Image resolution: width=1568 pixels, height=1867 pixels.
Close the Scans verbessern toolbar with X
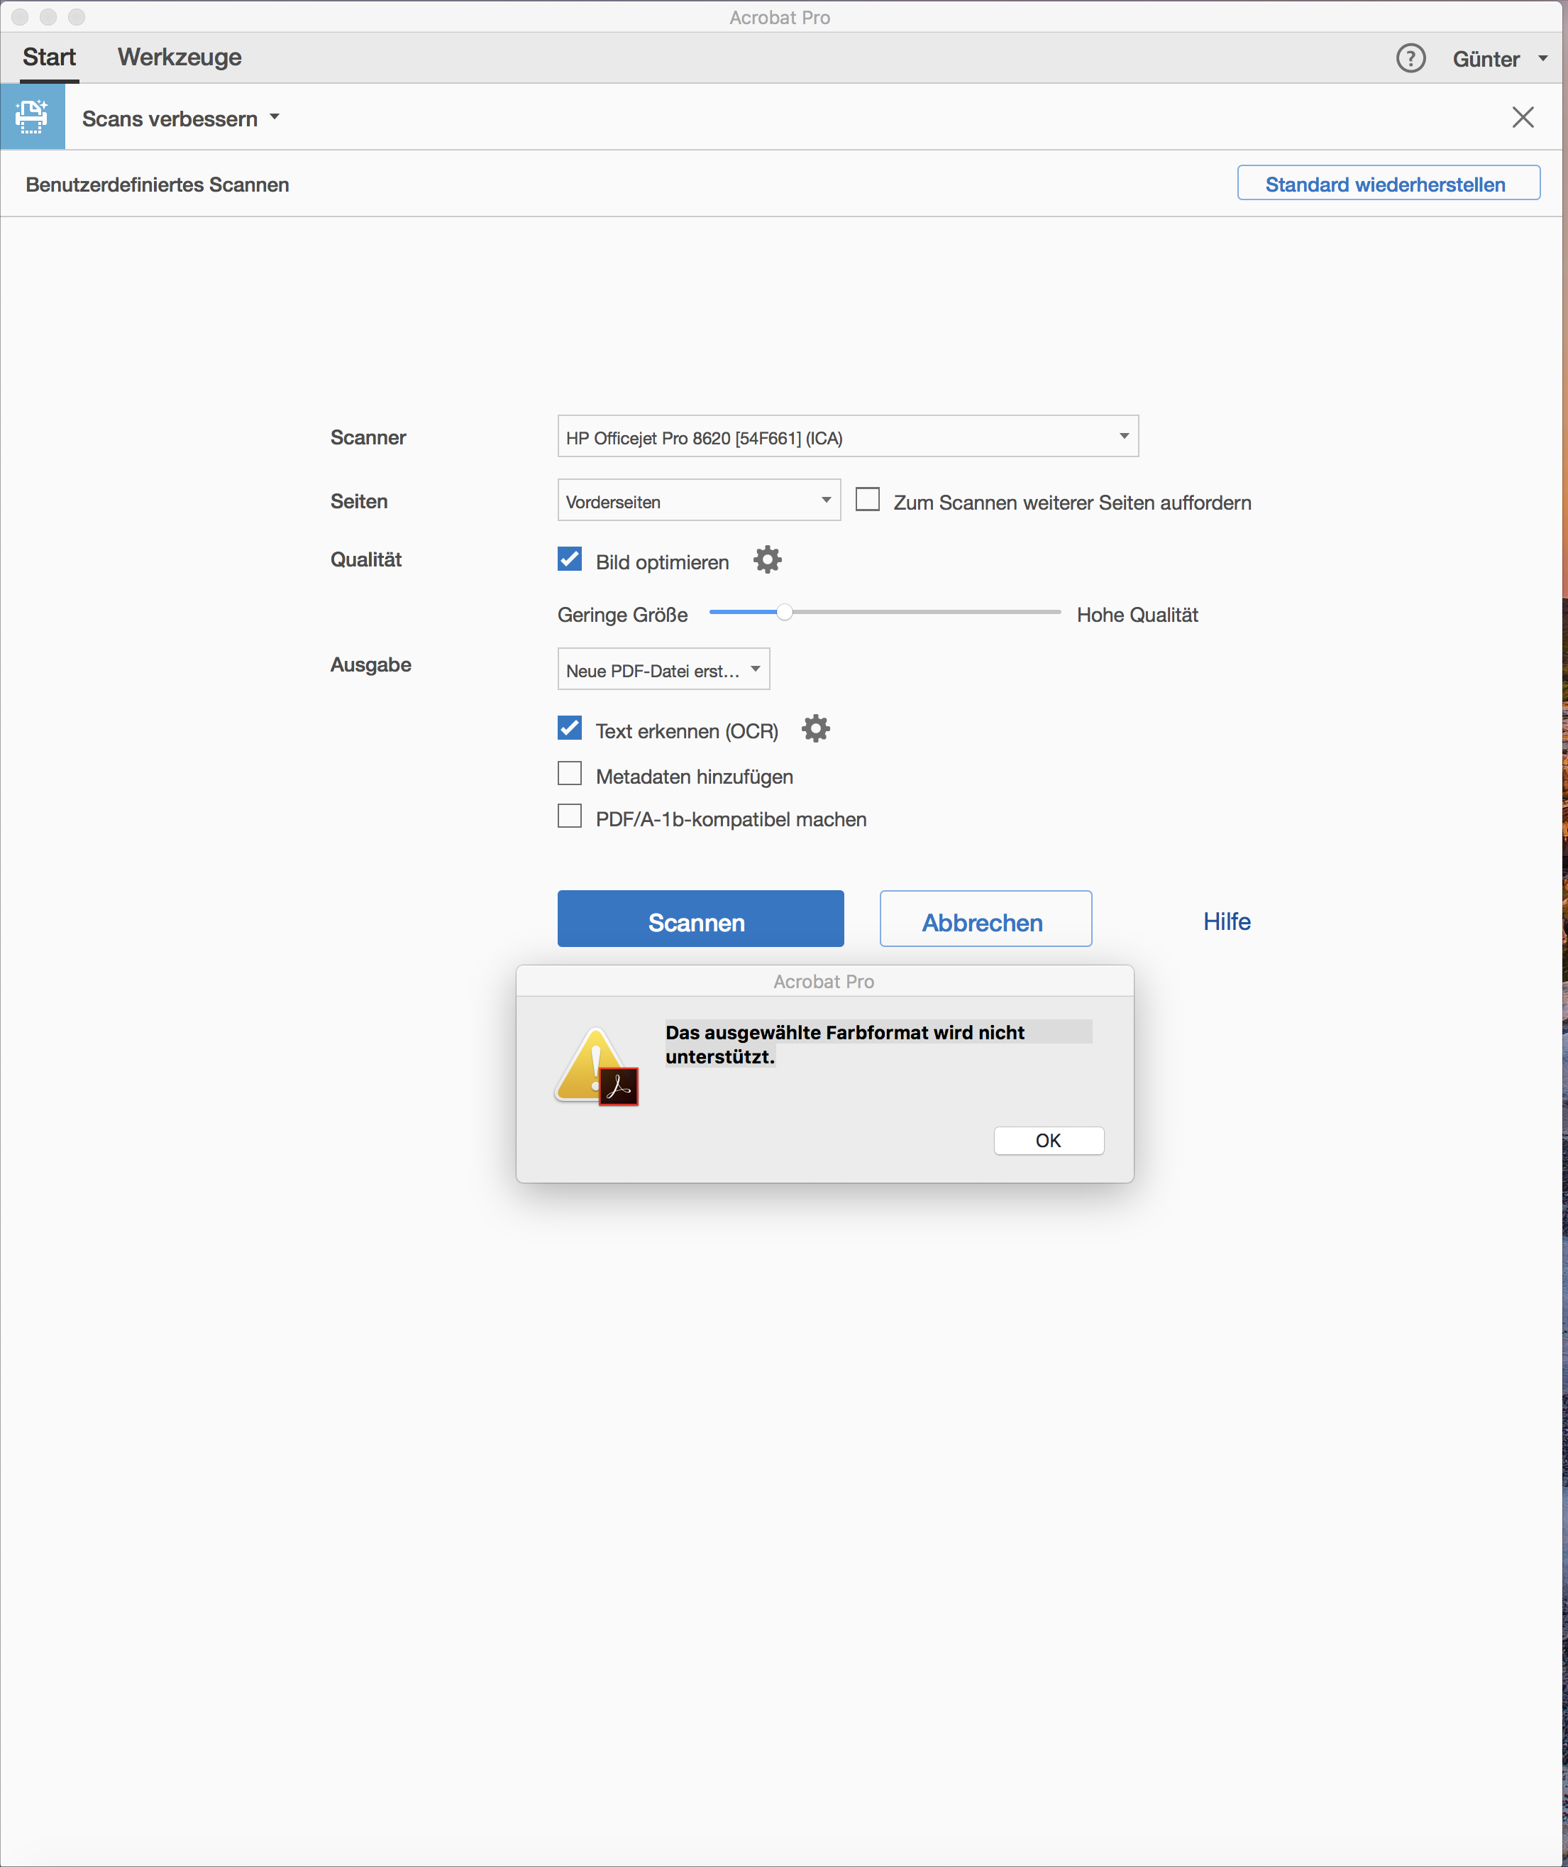[x=1522, y=117]
